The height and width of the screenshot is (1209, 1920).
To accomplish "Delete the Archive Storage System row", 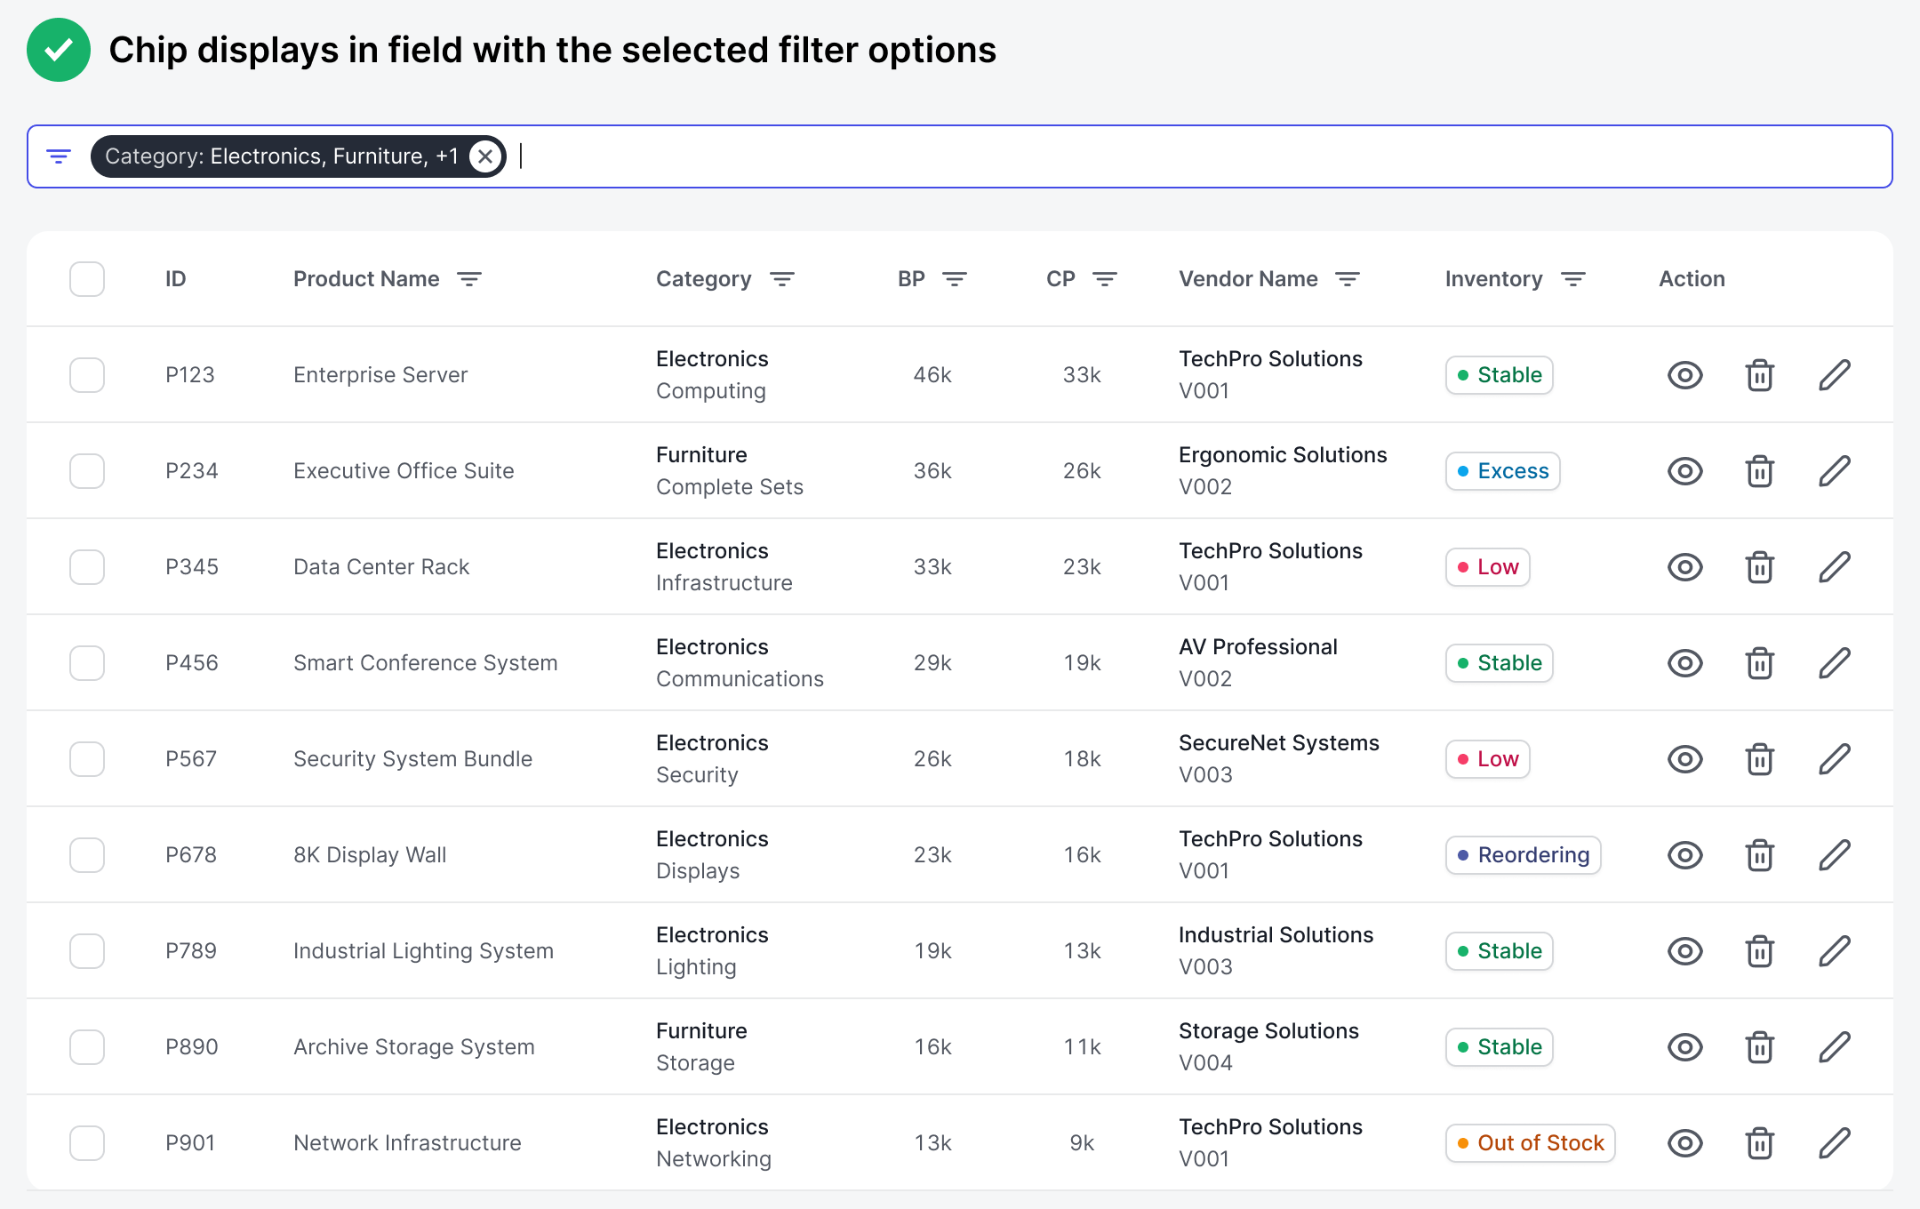I will point(1759,1047).
